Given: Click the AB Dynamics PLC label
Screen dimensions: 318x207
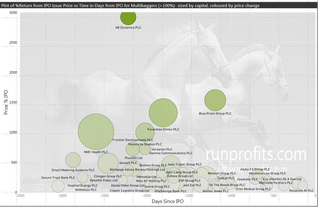Looking at the screenshot, I should pos(128,27).
